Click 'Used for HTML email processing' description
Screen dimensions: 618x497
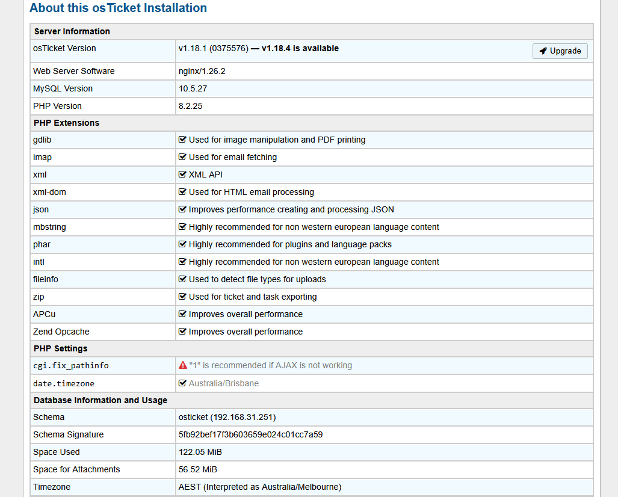pyautogui.click(x=251, y=193)
